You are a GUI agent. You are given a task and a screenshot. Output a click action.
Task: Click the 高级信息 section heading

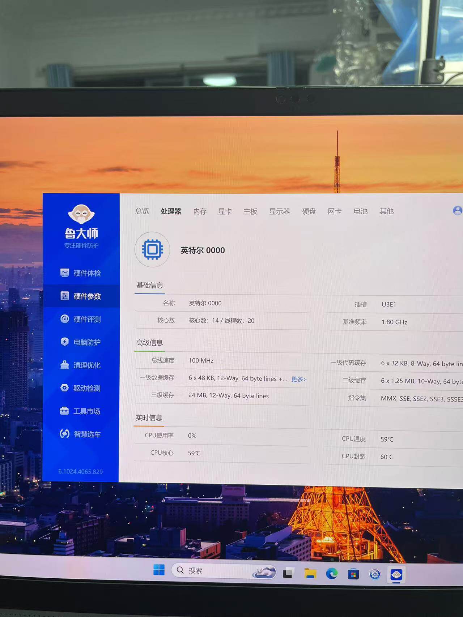[x=149, y=343]
